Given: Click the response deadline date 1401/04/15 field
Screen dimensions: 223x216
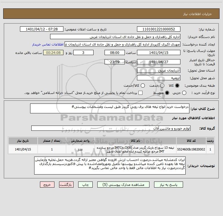Looking at the screenshot, I should pos(159,52).
